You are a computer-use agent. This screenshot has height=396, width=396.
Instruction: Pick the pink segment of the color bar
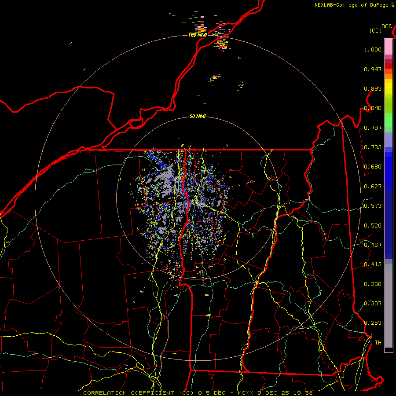click(389, 47)
